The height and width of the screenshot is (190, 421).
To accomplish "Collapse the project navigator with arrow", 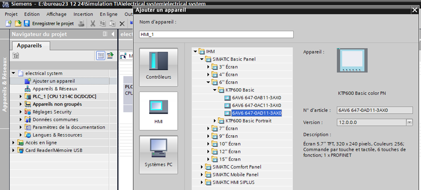I will 113,34.
